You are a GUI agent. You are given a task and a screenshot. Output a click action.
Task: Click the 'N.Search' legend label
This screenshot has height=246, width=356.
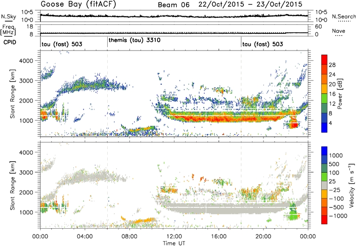[x=344, y=16]
